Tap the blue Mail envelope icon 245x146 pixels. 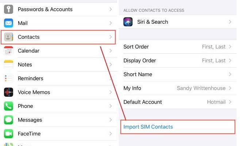[x=8, y=23]
